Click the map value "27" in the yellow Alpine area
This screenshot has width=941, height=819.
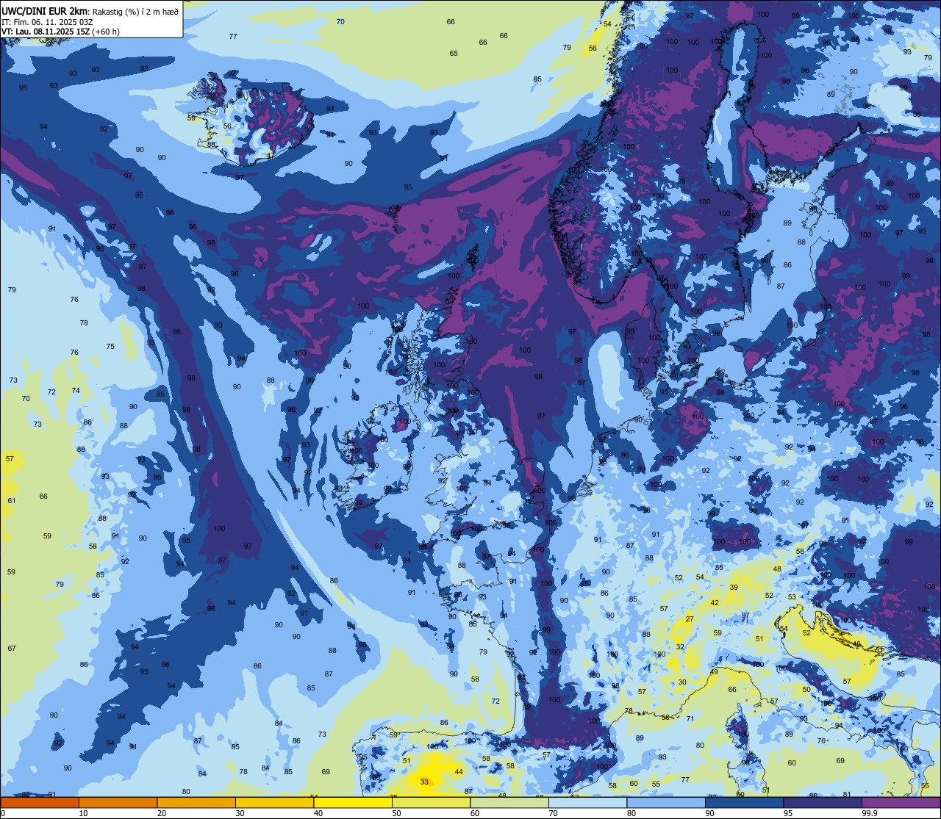coord(690,619)
